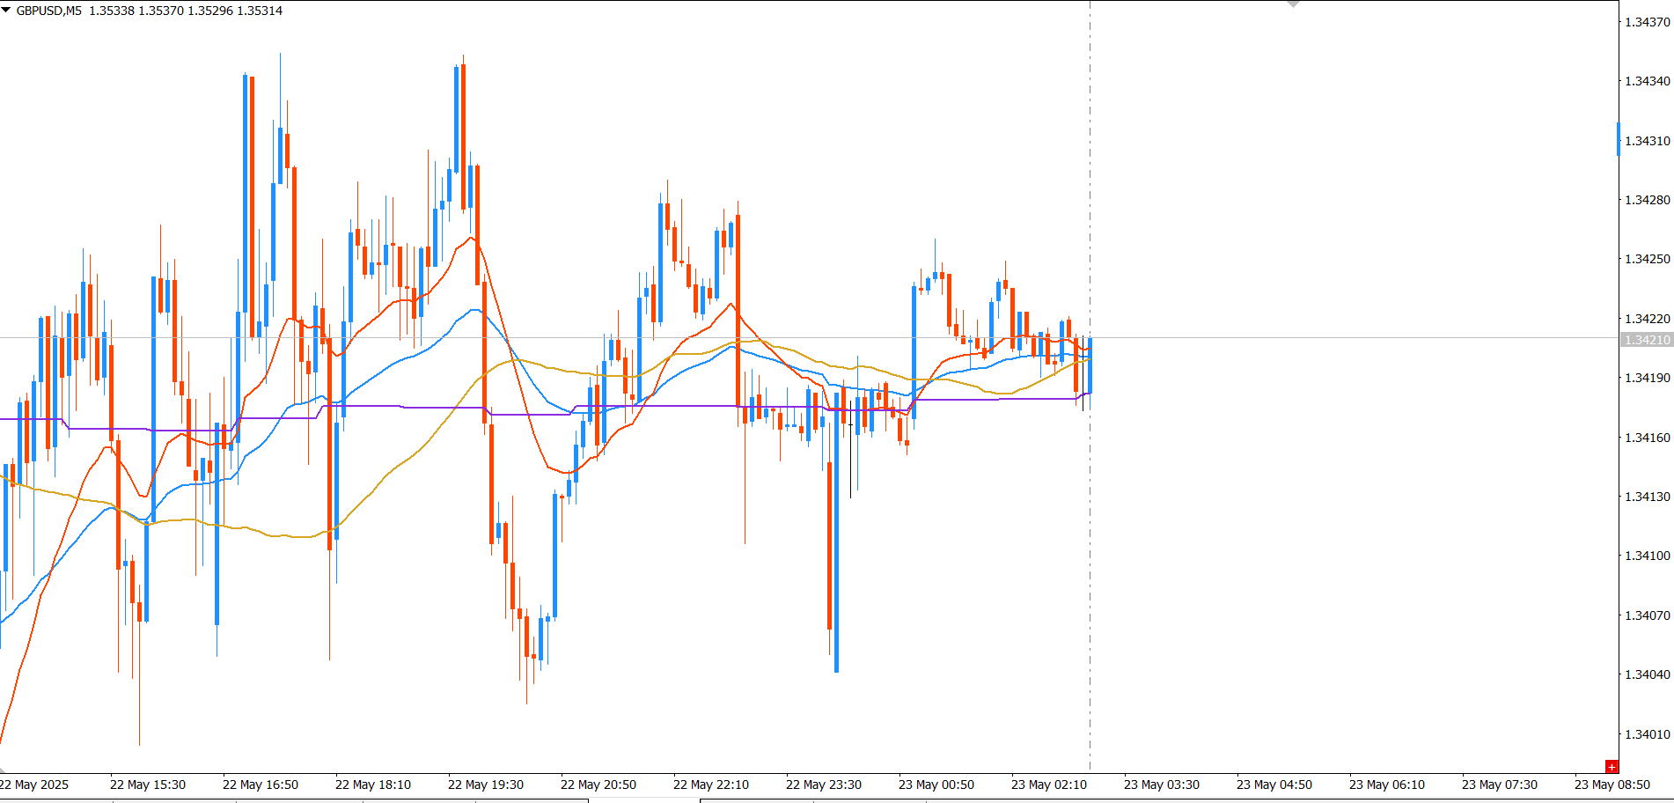
Task: Click the 1.34280 price scale label
Action: click(x=1647, y=200)
